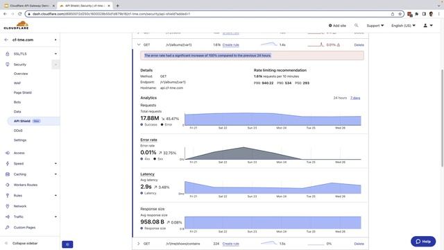This screenshot has height=250, width=444.
Task: Open the Support dropdown menu
Action: click(375, 26)
